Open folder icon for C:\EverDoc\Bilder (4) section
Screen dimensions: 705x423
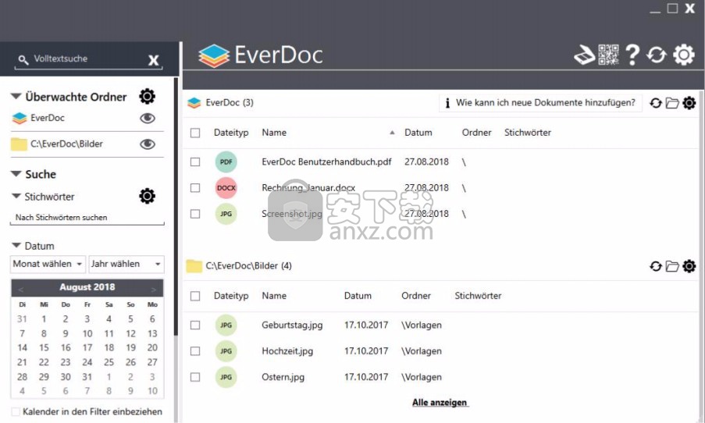[x=672, y=266]
